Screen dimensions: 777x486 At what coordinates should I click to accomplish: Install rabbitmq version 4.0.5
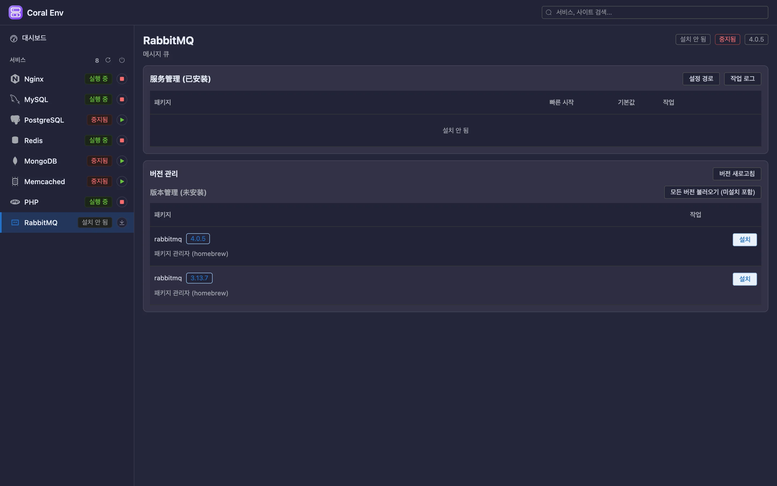(x=745, y=240)
